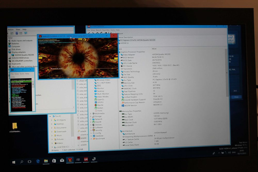The image size is (258, 172).
Task: Select Fonts in AIDA64 tree
Action: tap(99, 111)
